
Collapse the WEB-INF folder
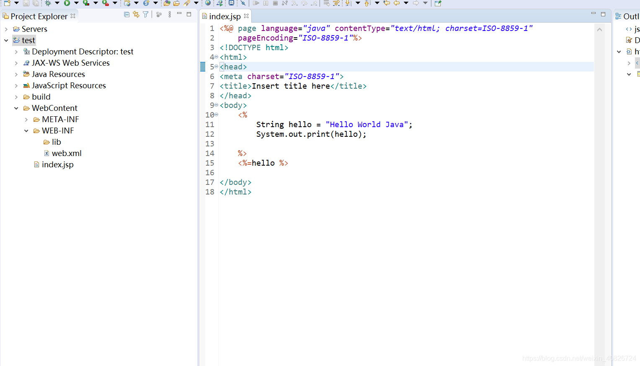[x=26, y=131]
